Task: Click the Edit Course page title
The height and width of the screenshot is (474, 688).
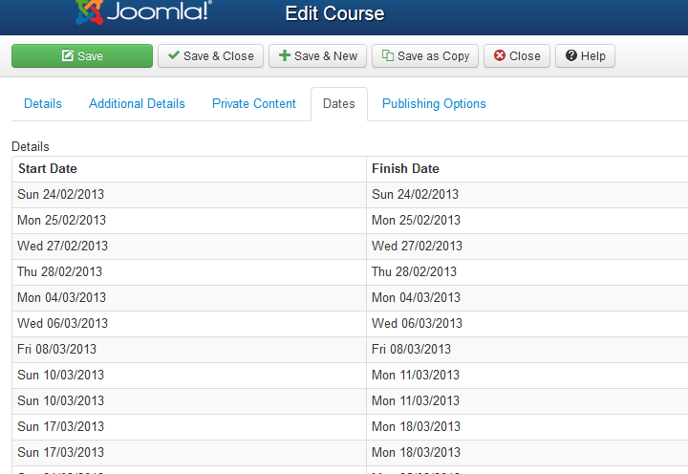Action: click(334, 14)
